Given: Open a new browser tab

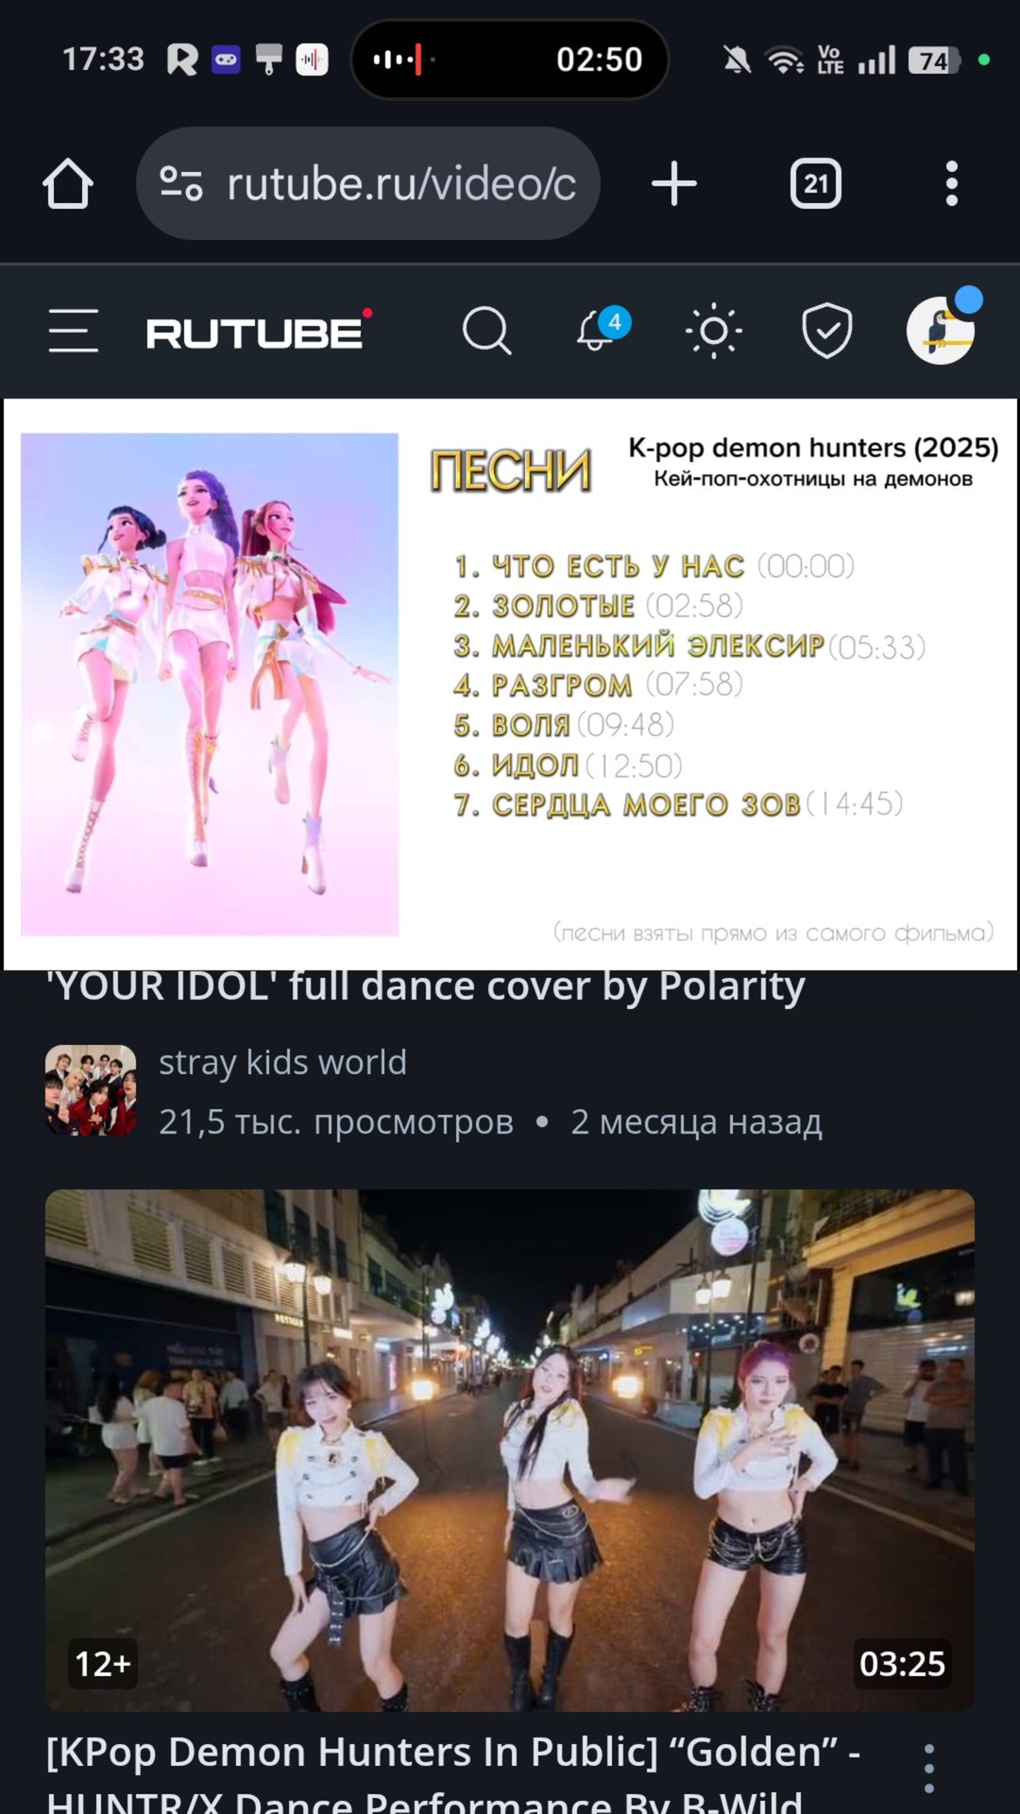Looking at the screenshot, I should click(x=674, y=183).
